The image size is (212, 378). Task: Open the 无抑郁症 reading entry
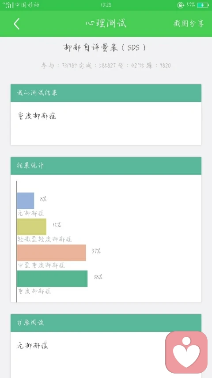(33, 346)
